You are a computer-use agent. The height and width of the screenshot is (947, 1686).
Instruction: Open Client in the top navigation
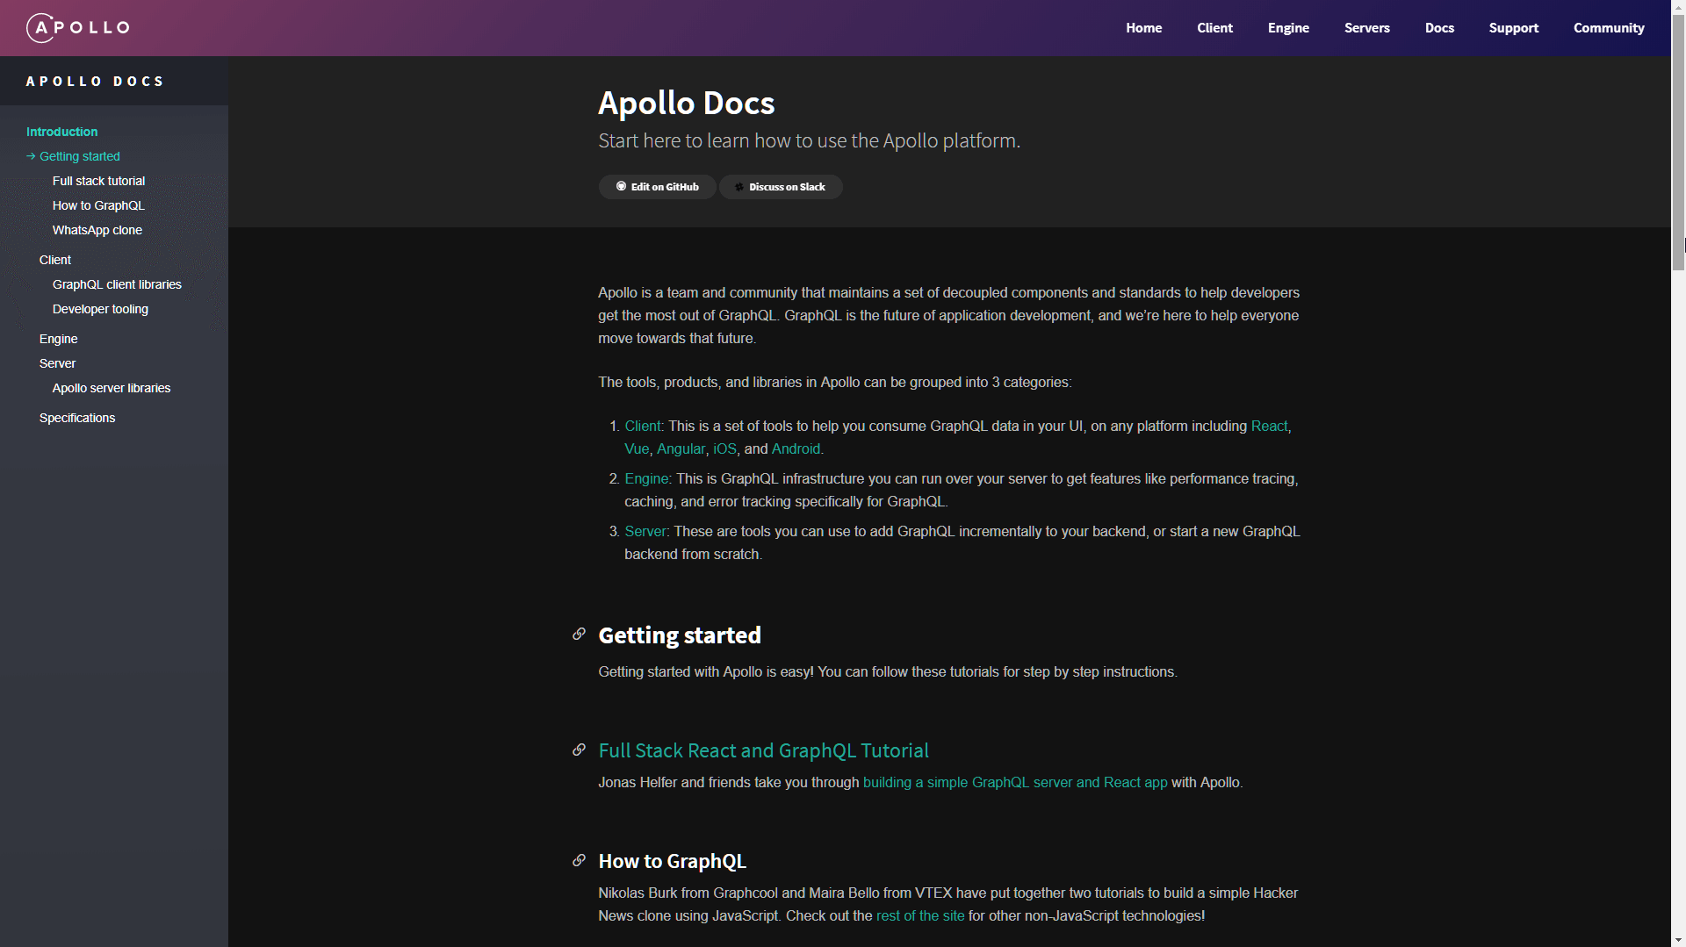point(1214,28)
